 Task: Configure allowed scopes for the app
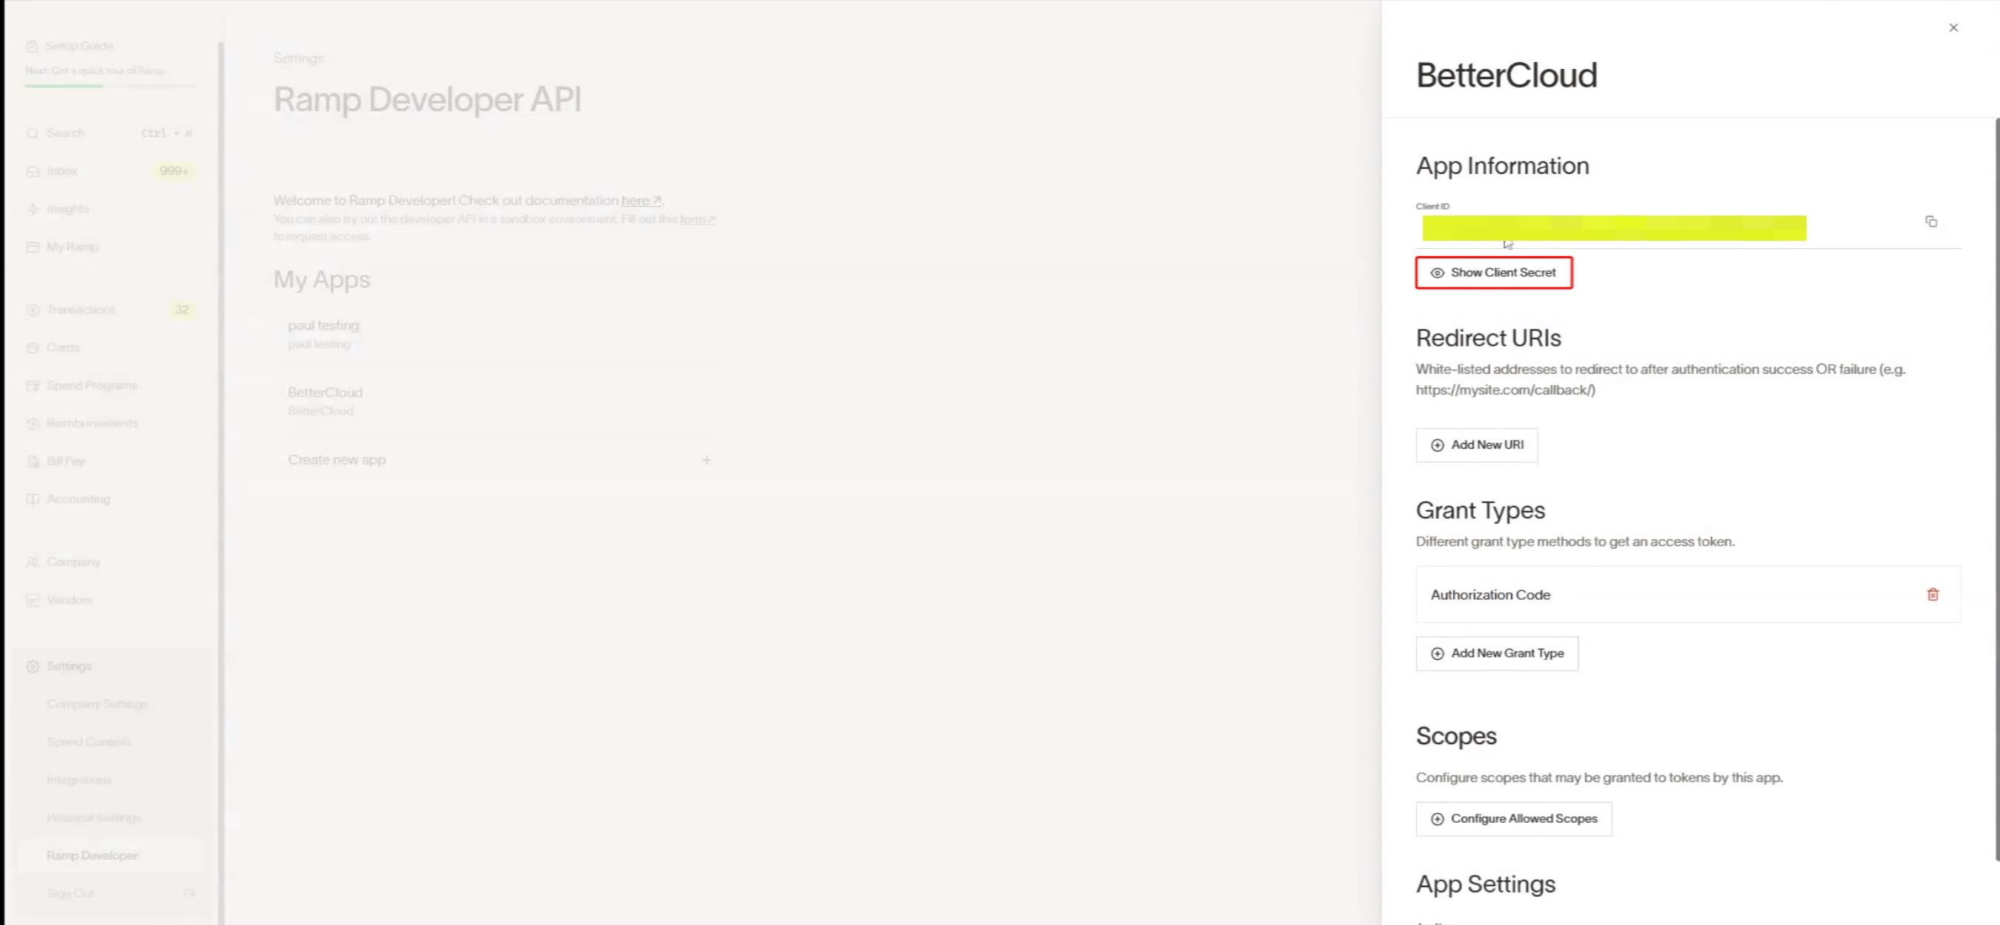pos(1513,818)
